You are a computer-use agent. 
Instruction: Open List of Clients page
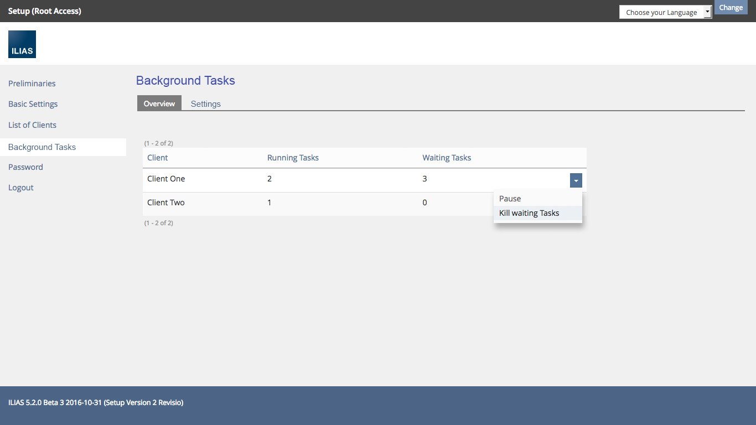[x=33, y=125]
